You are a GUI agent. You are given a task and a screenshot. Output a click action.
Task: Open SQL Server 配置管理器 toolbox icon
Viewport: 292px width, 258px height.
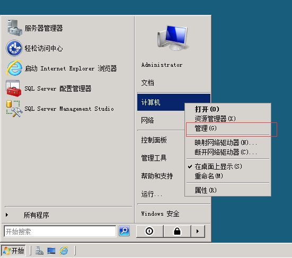[14, 88]
